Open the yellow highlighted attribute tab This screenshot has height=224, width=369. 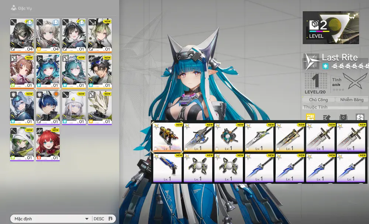[x=310, y=117]
